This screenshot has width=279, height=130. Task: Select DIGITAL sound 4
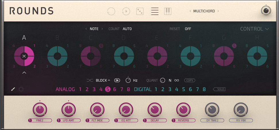click(177, 89)
